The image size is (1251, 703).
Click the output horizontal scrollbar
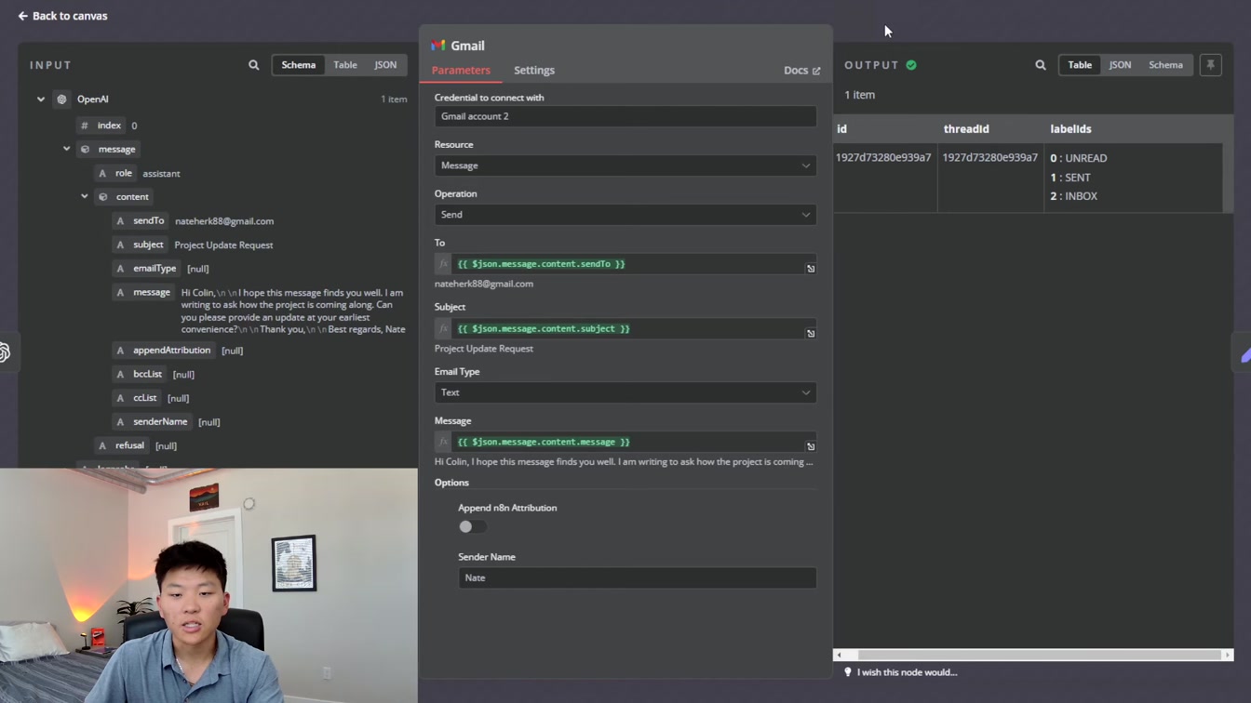(x=1041, y=656)
